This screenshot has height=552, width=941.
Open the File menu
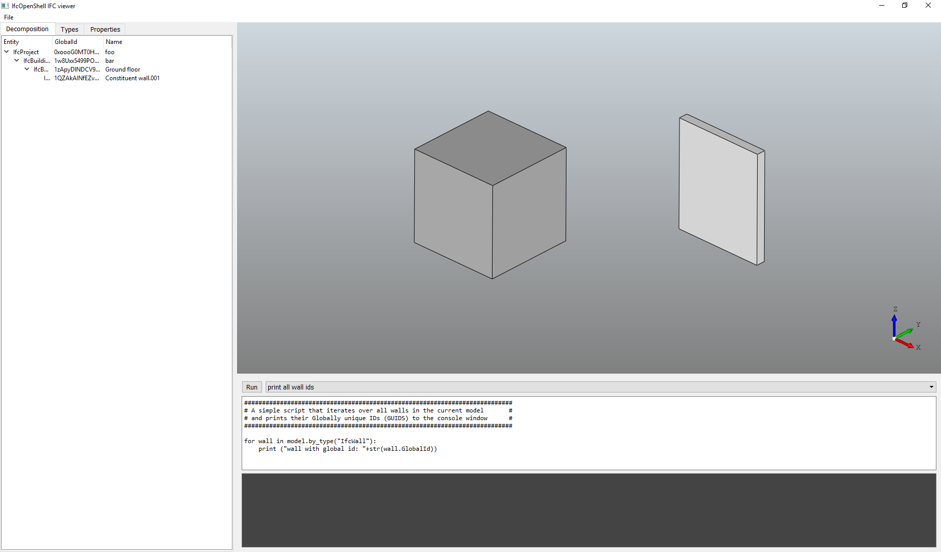[x=8, y=17]
